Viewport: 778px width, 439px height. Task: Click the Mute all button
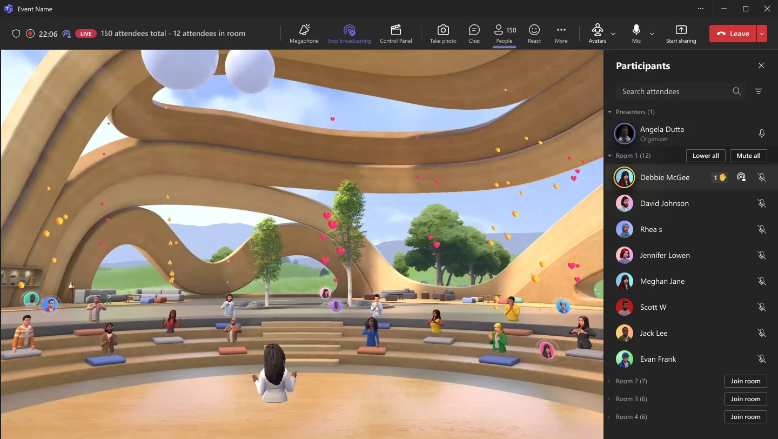748,156
